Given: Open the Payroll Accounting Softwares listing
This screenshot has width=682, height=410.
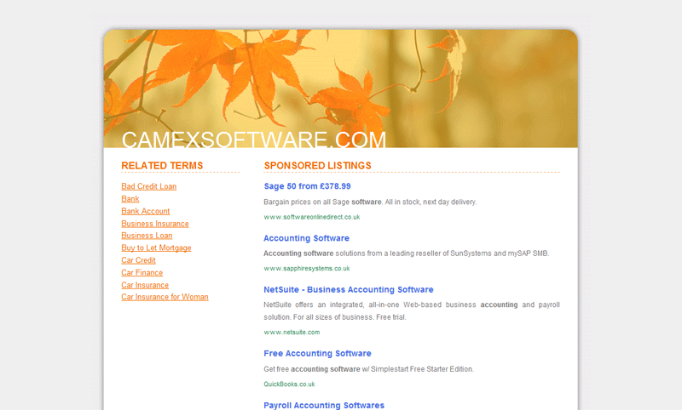Looking at the screenshot, I should click(324, 405).
